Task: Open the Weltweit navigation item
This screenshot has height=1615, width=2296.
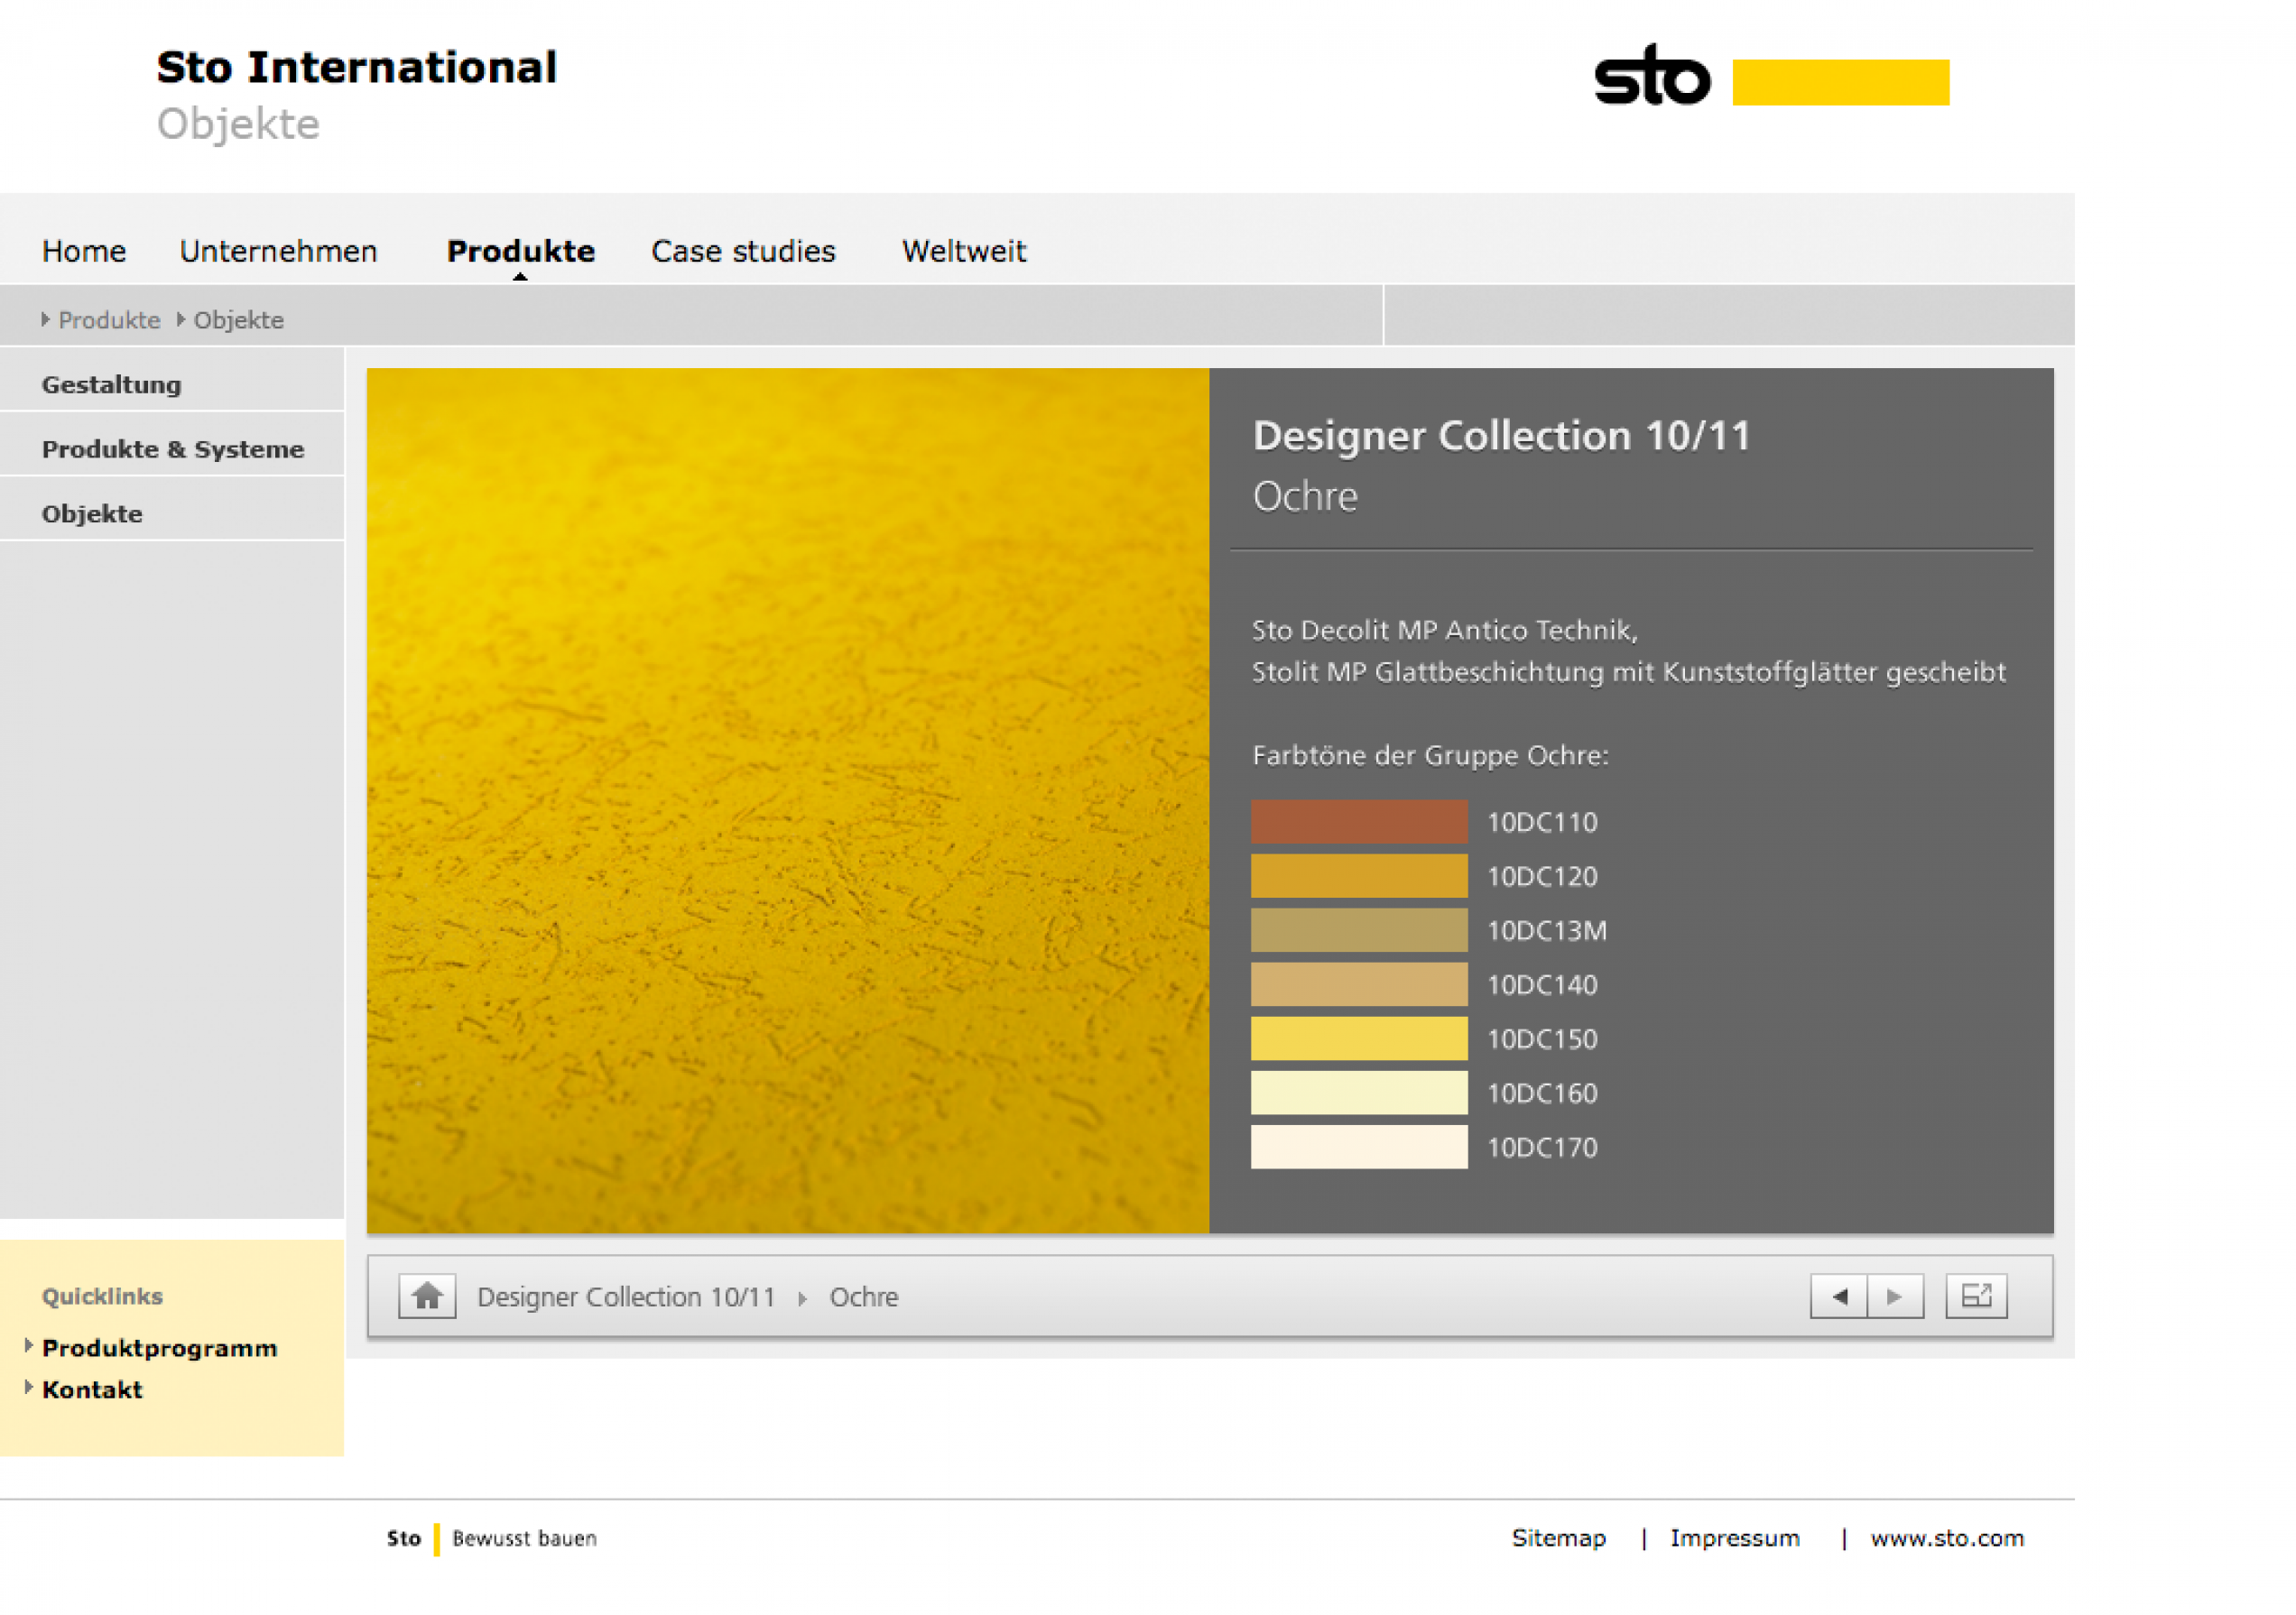Action: click(964, 251)
